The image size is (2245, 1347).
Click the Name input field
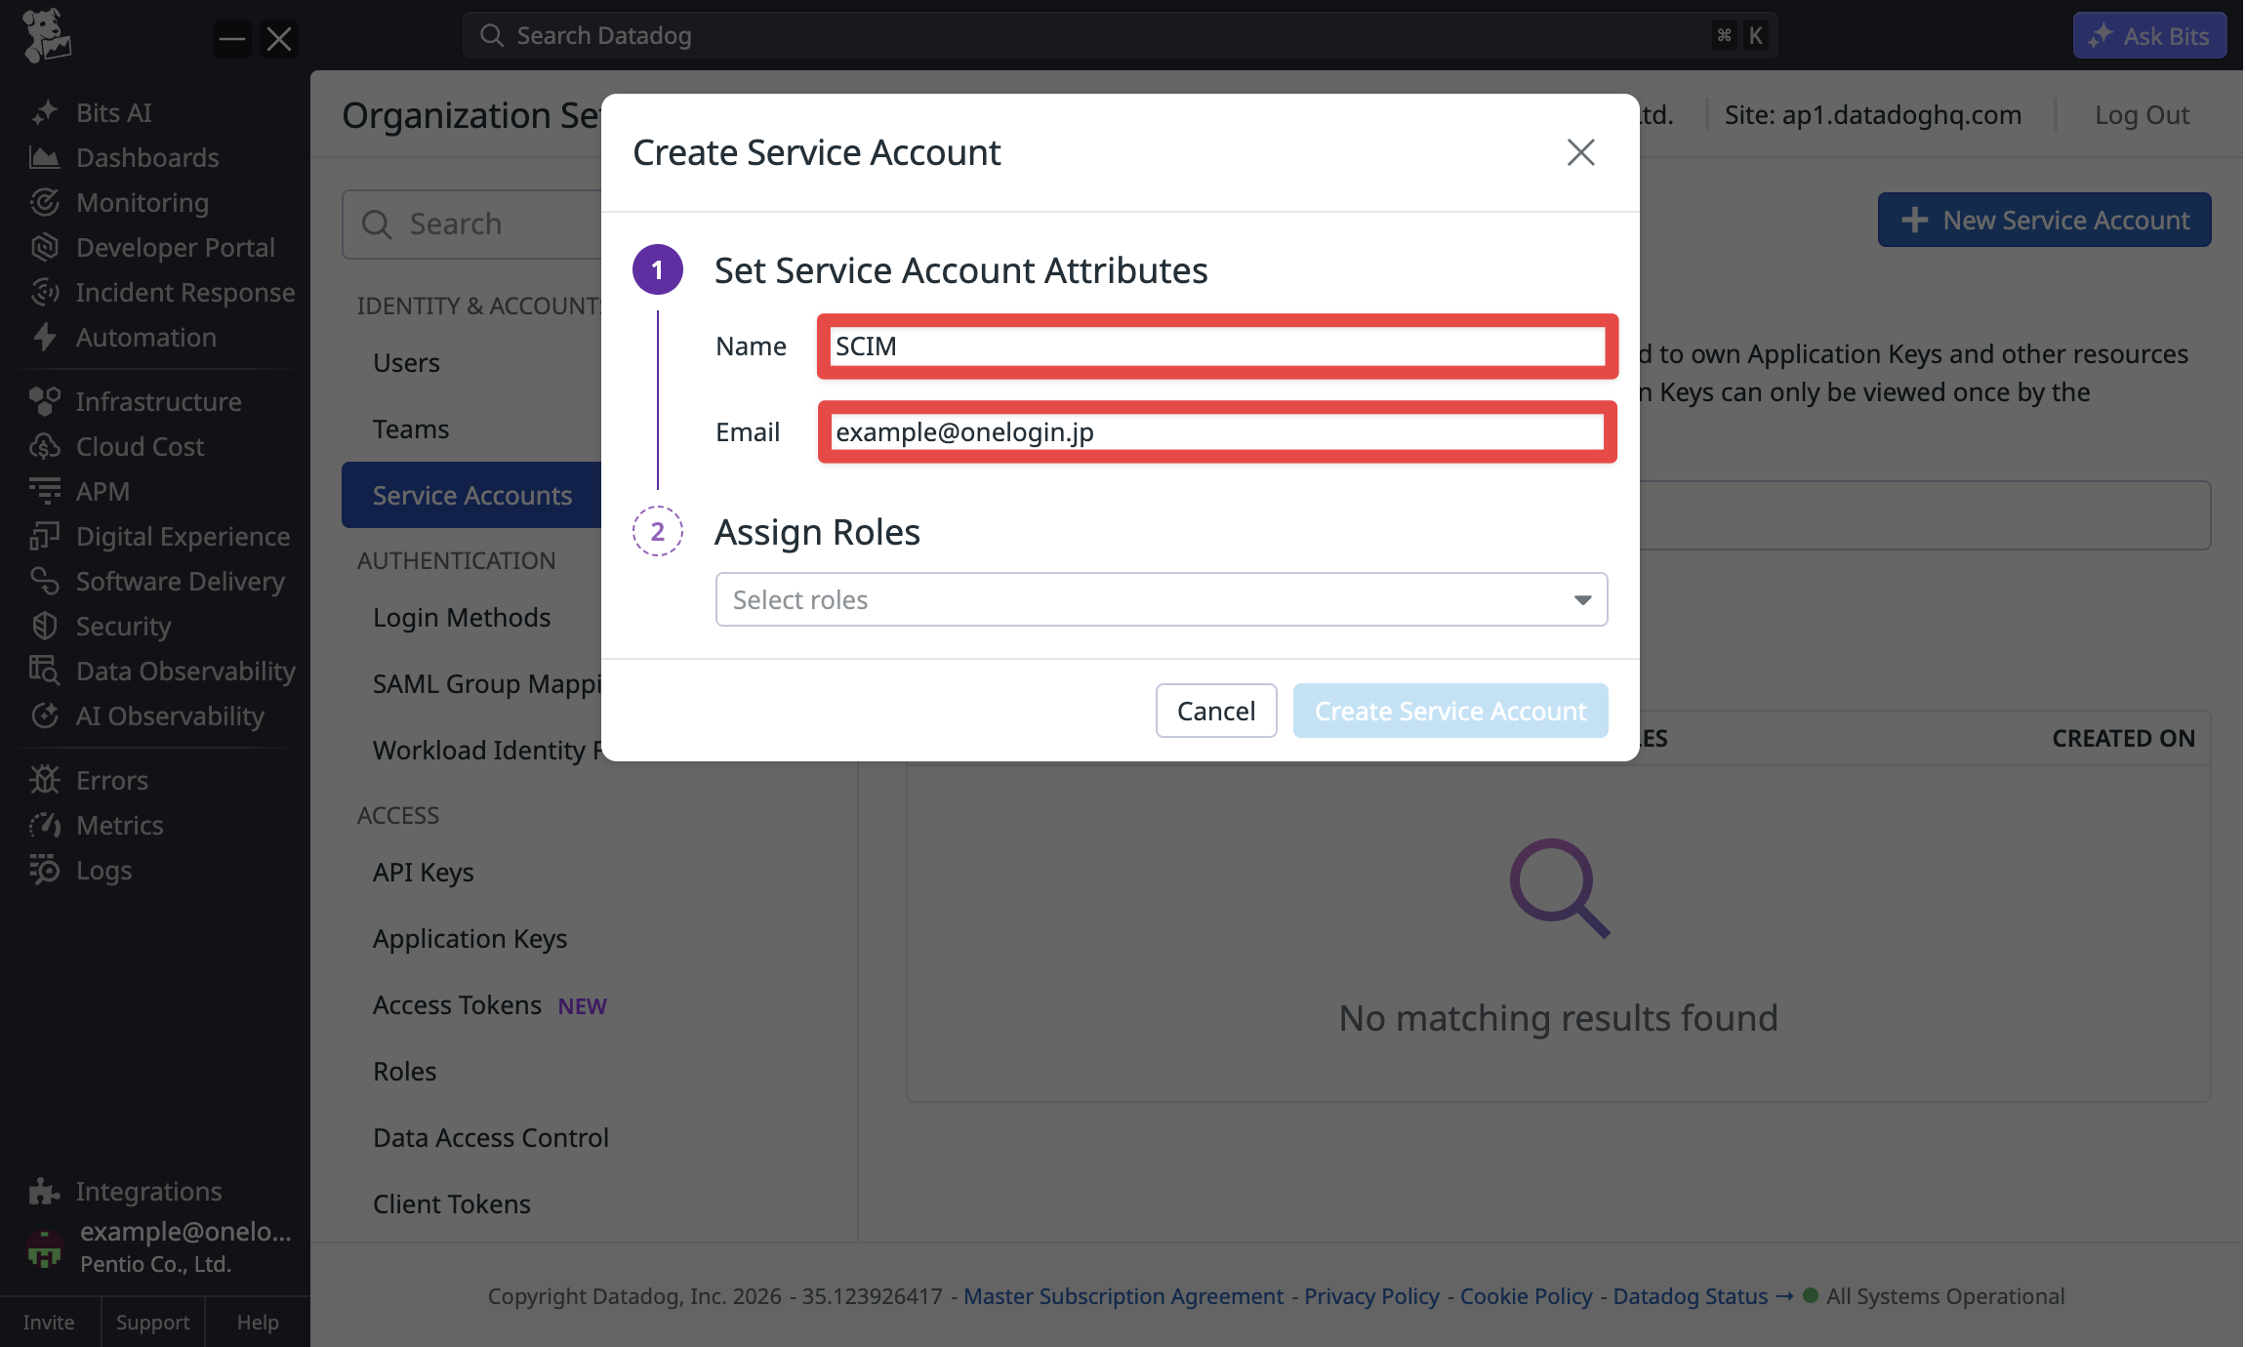click(1217, 347)
